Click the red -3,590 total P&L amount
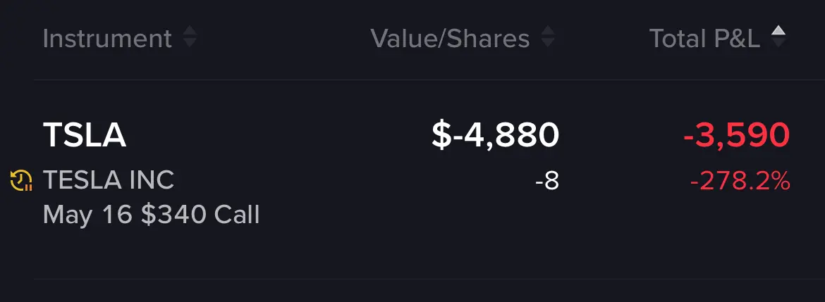The height and width of the screenshot is (302, 825). [737, 135]
